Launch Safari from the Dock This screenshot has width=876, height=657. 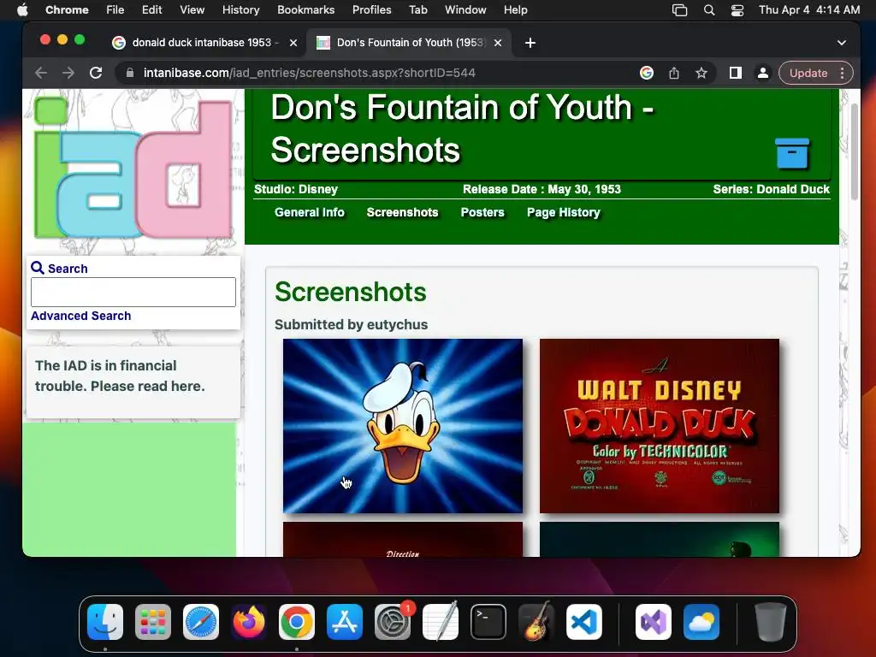pyautogui.click(x=201, y=622)
